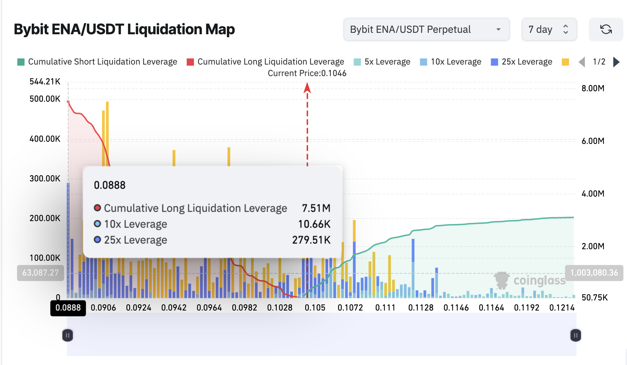Screen dimensions: 627x365
Task: Open the Bybit ENA/USDT Perpetual dropdown
Action: tap(426, 30)
